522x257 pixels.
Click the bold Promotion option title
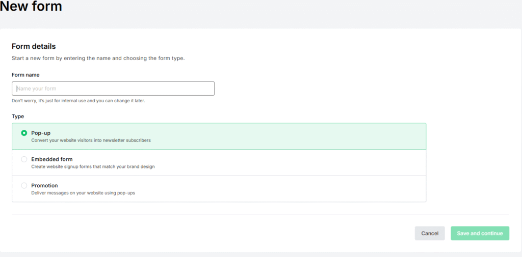(x=45, y=186)
